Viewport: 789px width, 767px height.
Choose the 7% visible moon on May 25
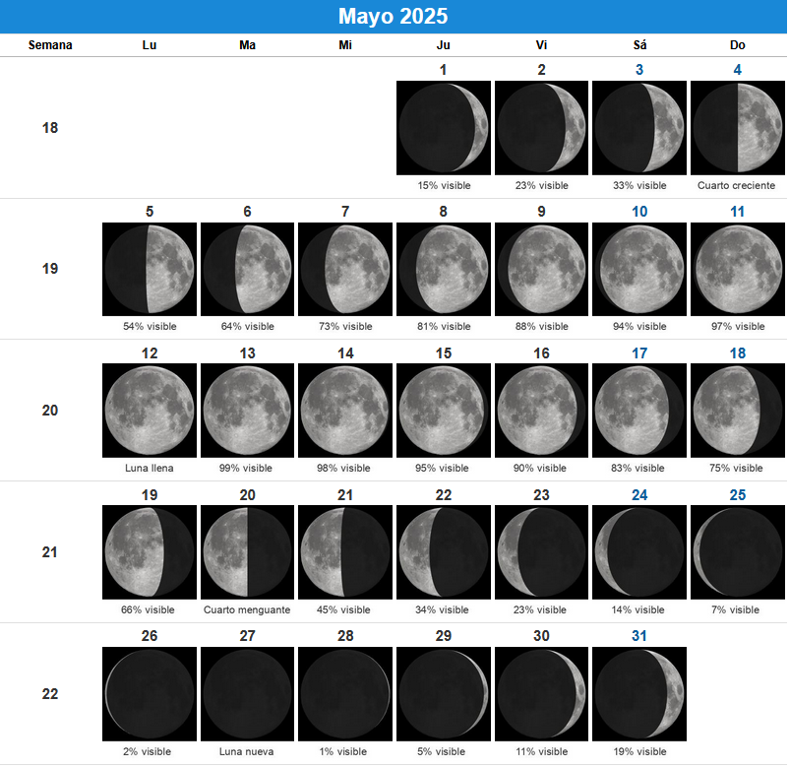(737, 552)
